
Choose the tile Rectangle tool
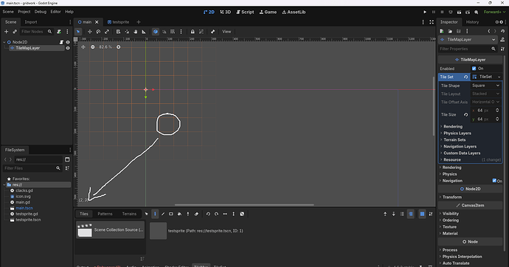170,214
